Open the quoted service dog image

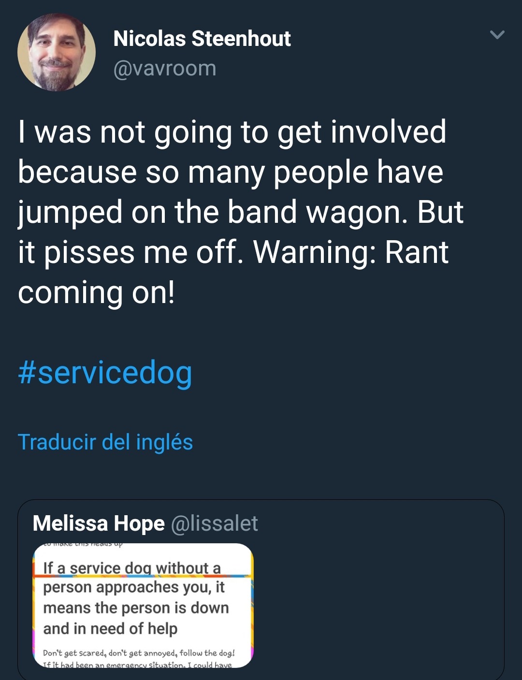[x=143, y=606]
